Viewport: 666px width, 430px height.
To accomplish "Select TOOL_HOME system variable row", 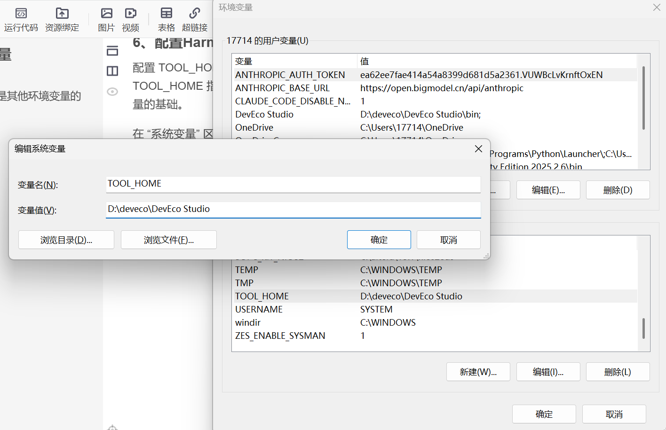I will (435, 296).
